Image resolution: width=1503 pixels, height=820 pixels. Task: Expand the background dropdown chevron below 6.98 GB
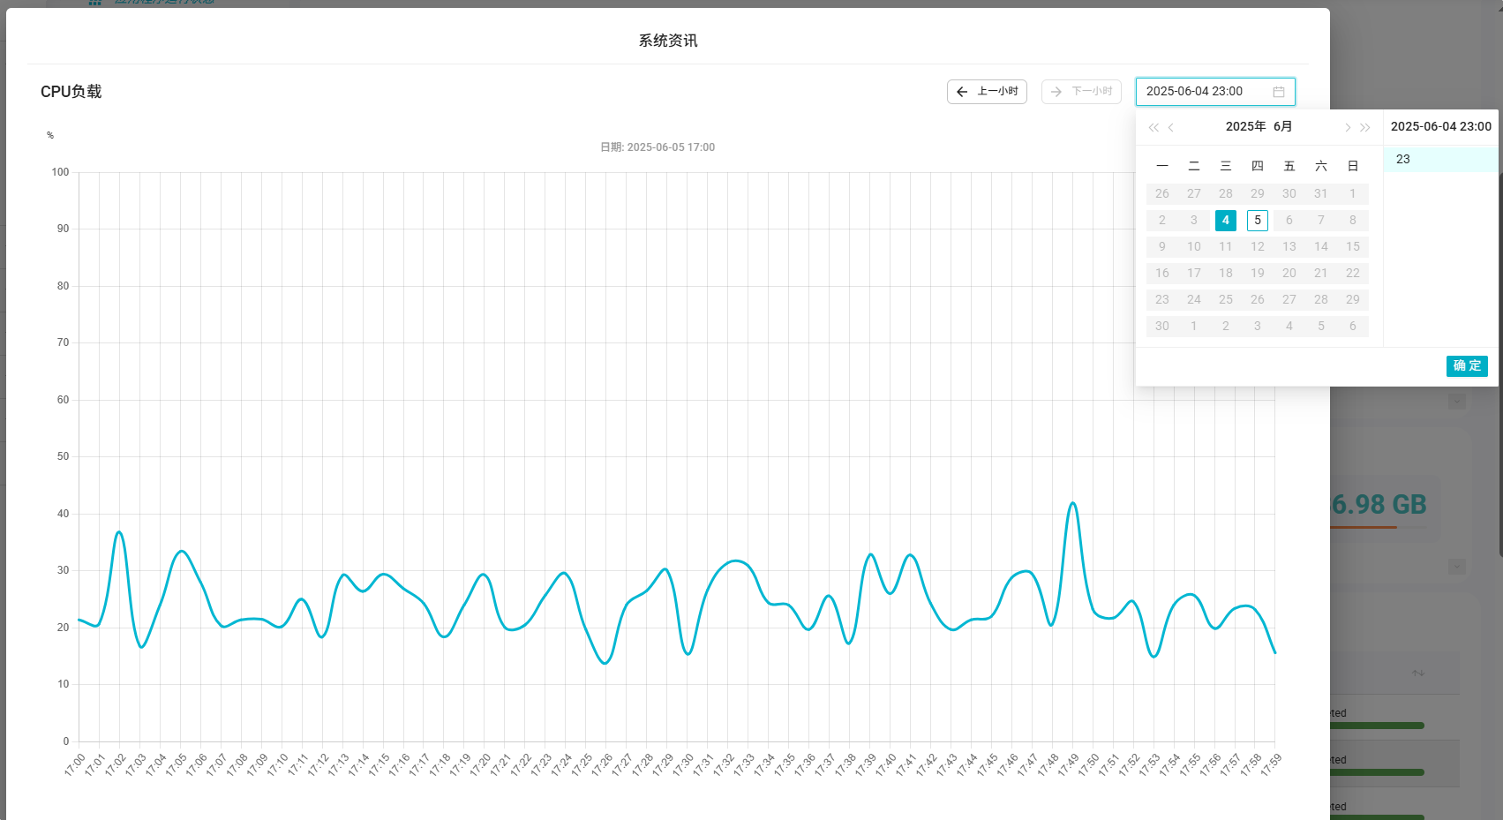[x=1457, y=567]
